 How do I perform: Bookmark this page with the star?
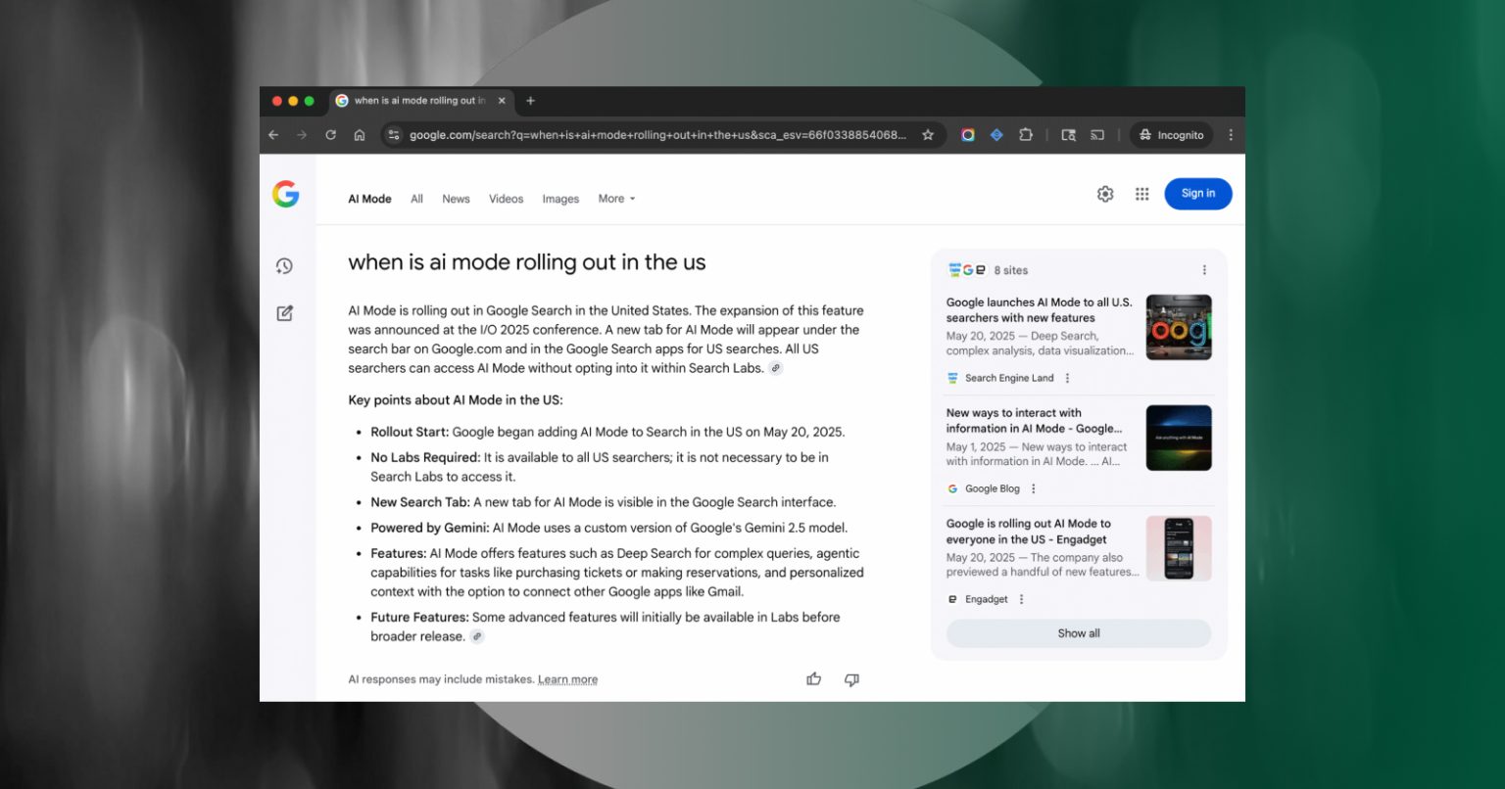pyautogui.click(x=928, y=135)
